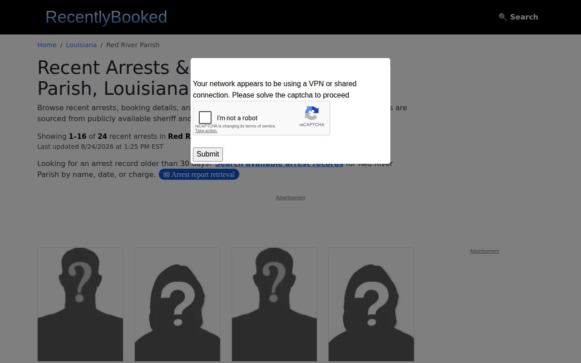
Task: Open the fourth silhouette mugshot card
Action: pyautogui.click(x=371, y=304)
